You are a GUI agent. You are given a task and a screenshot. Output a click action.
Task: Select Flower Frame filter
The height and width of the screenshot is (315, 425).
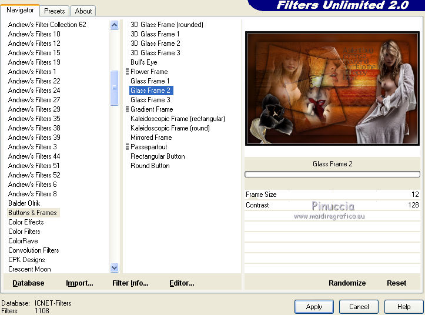click(x=149, y=72)
